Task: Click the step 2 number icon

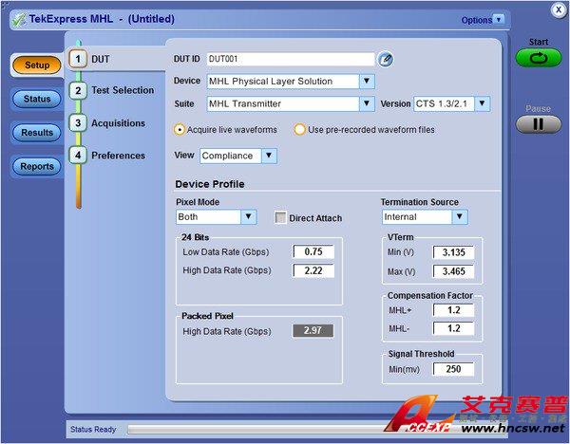Action: (x=77, y=91)
